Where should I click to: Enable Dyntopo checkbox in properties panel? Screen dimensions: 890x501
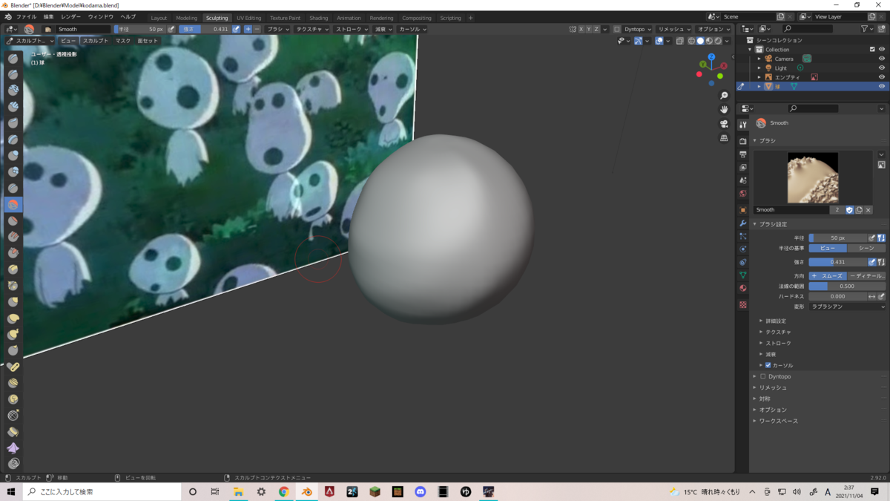click(x=763, y=376)
